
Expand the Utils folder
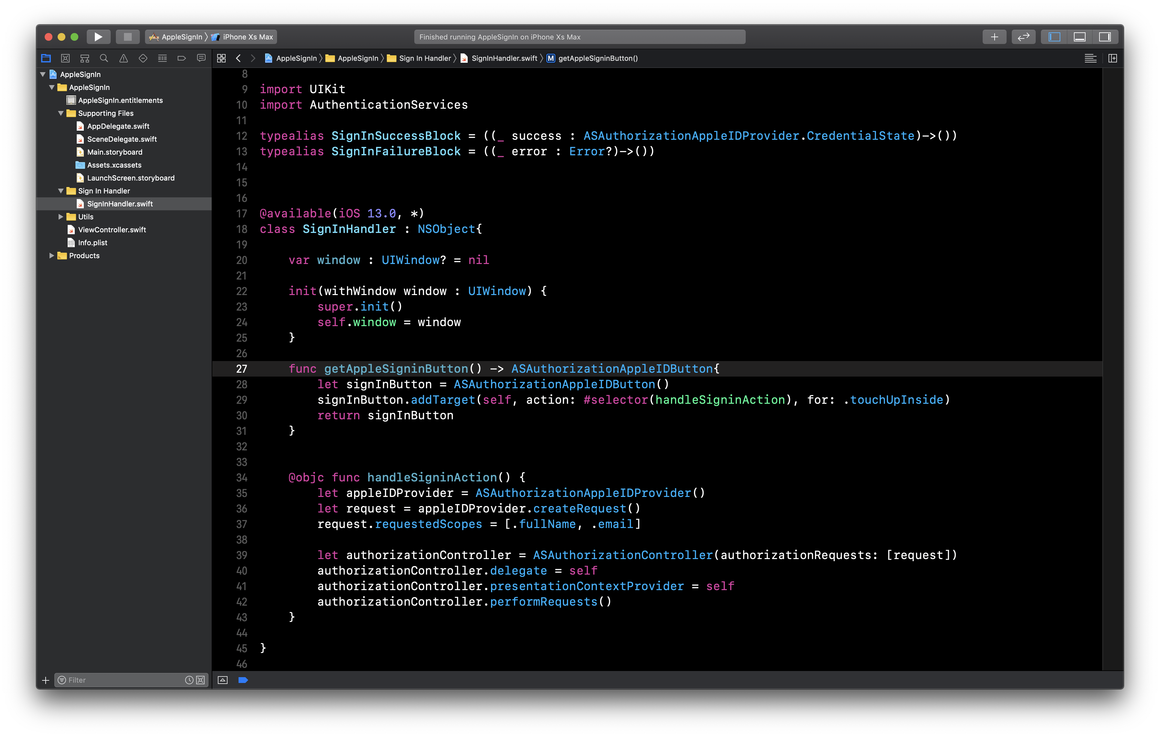click(x=61, y=217)
